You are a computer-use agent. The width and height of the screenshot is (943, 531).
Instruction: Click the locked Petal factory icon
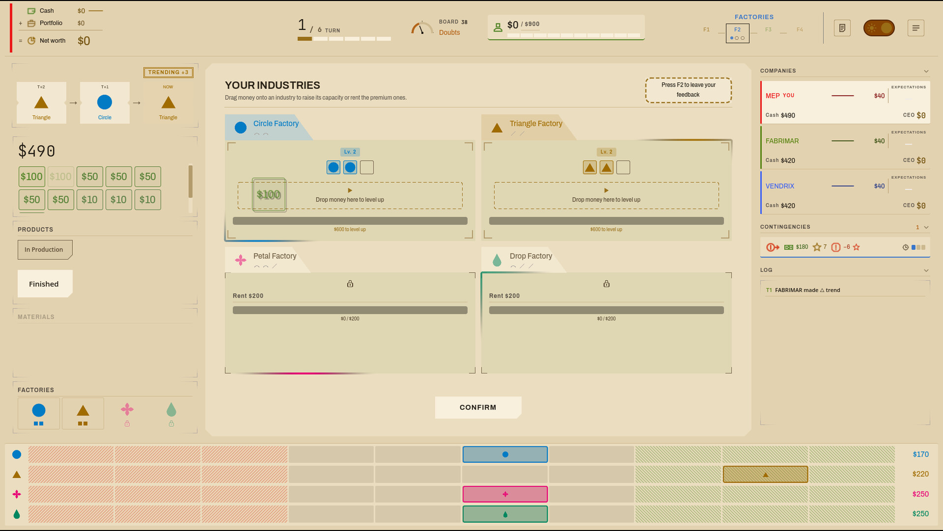[127, 413]
